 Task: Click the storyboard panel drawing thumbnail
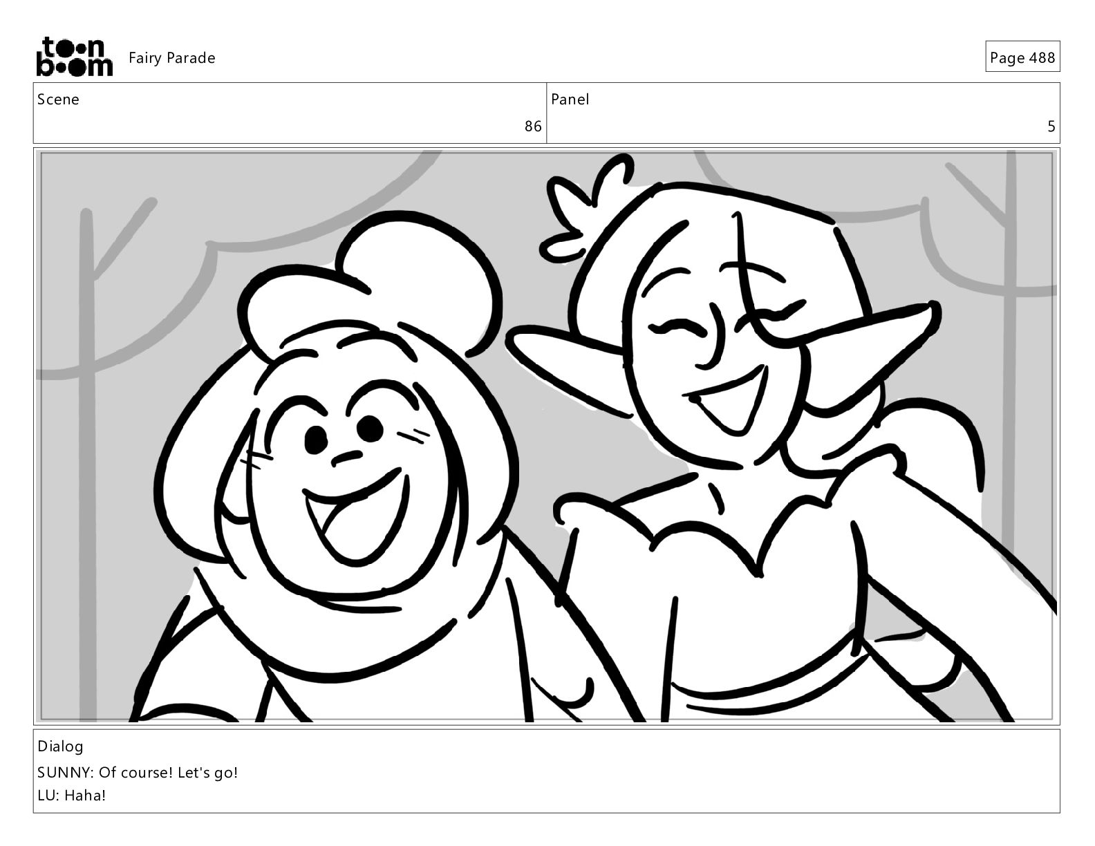(x=546, y=436)
